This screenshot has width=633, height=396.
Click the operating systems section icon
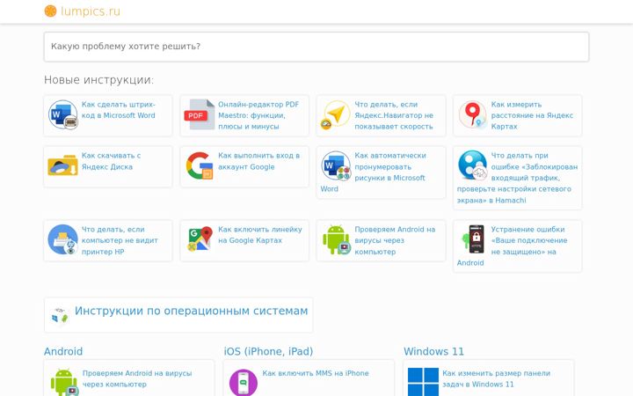[x=60, y=315]
